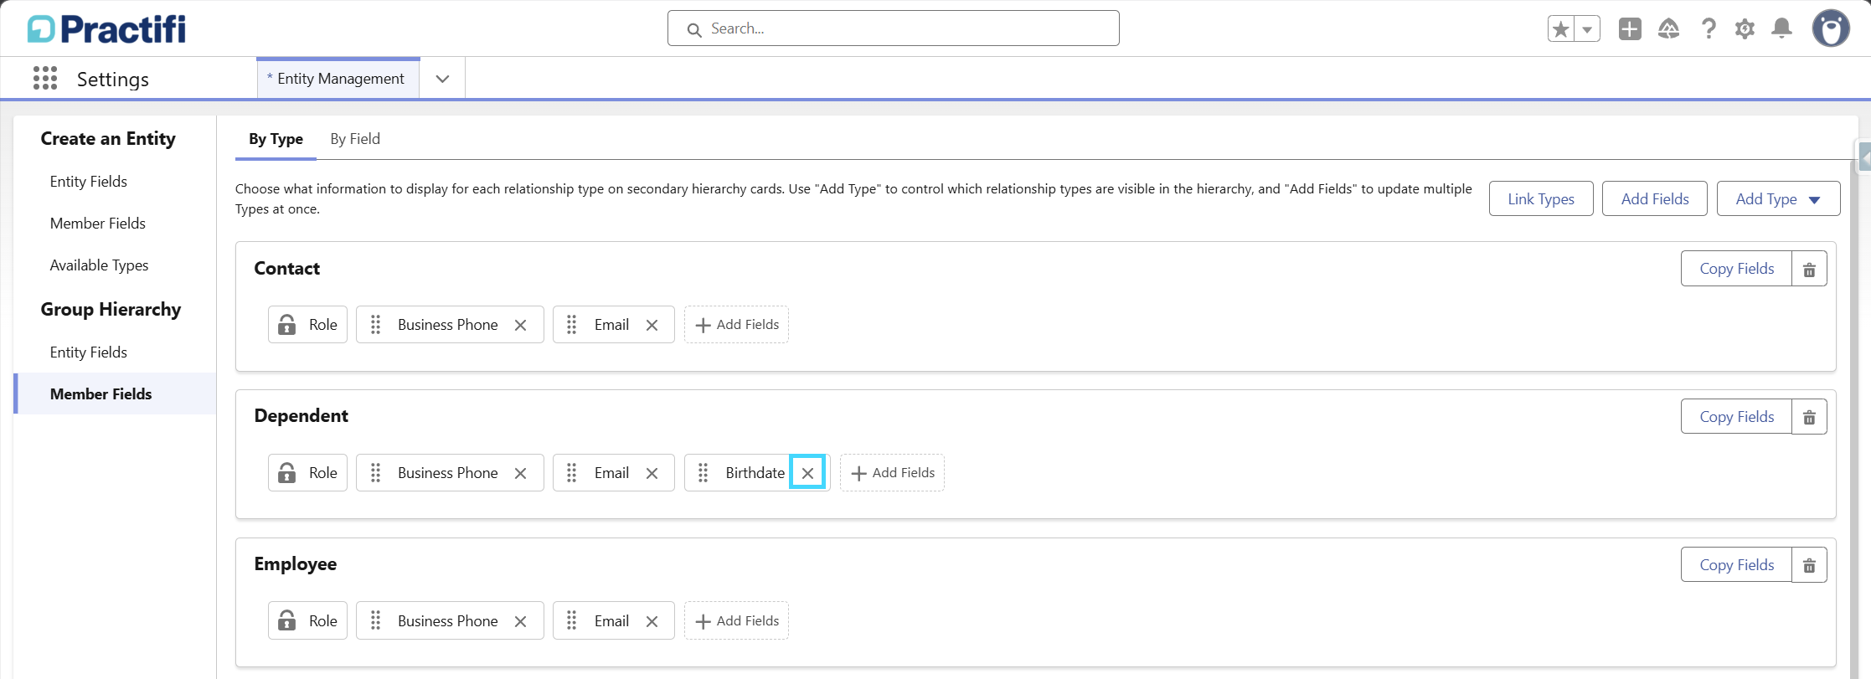Open Member Fields under Create an Entity
The height and width of the screenshot is (679, 1871).
click(x=98, y=224)
